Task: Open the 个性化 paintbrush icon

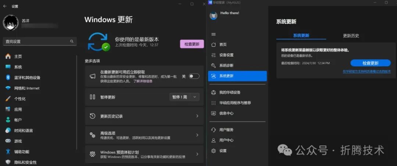Action: pyautogui.click(x=8, y=99)
